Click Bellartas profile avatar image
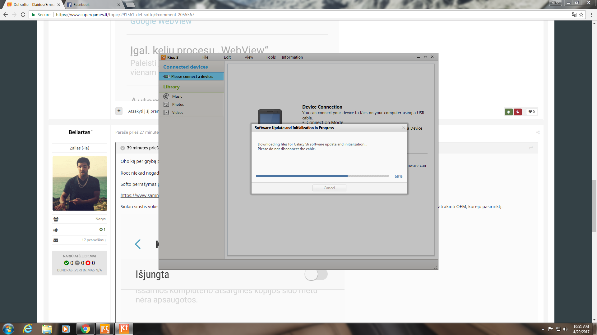Viewport: 597px width, 335px height. click(80, 183)
